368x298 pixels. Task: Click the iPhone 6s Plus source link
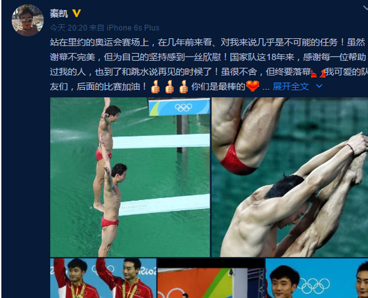[133, 28]
